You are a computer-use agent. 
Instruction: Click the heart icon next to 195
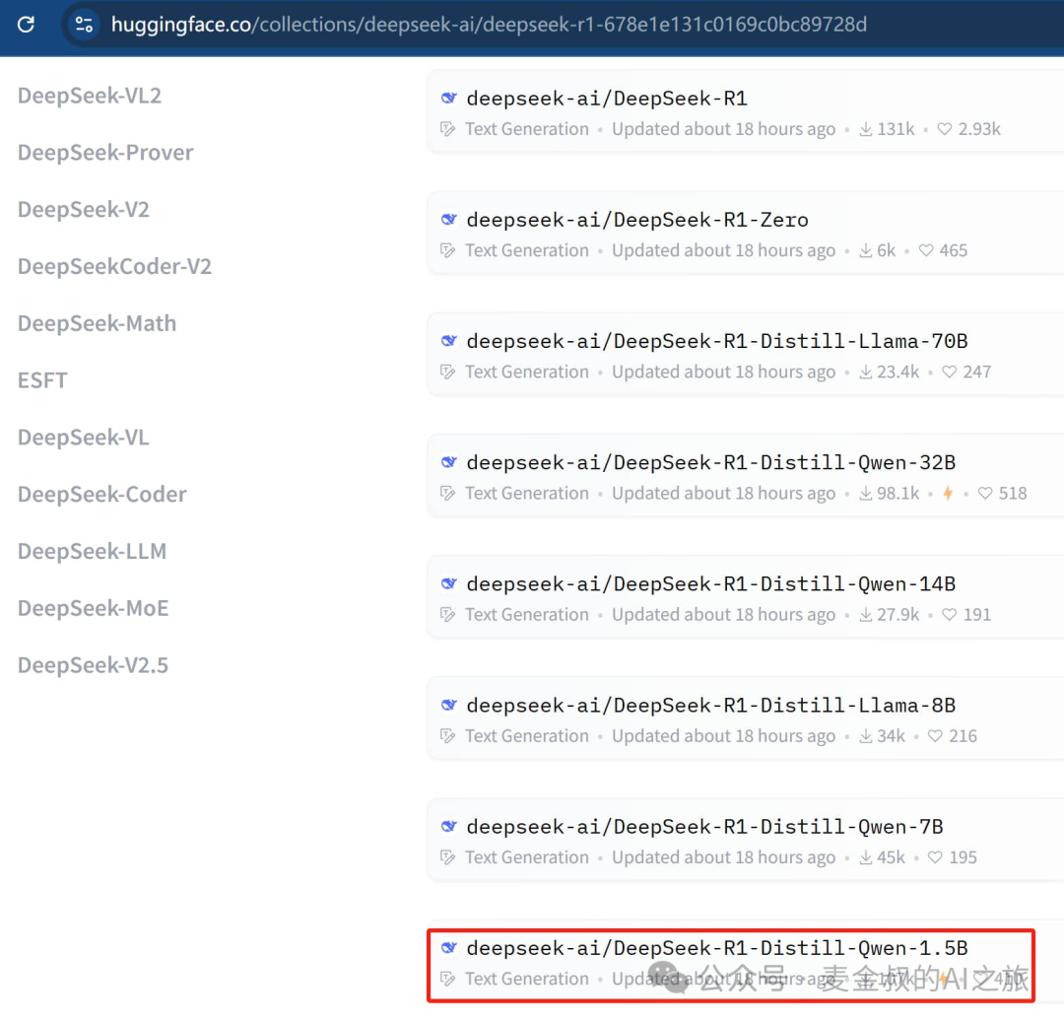(935, 857)
